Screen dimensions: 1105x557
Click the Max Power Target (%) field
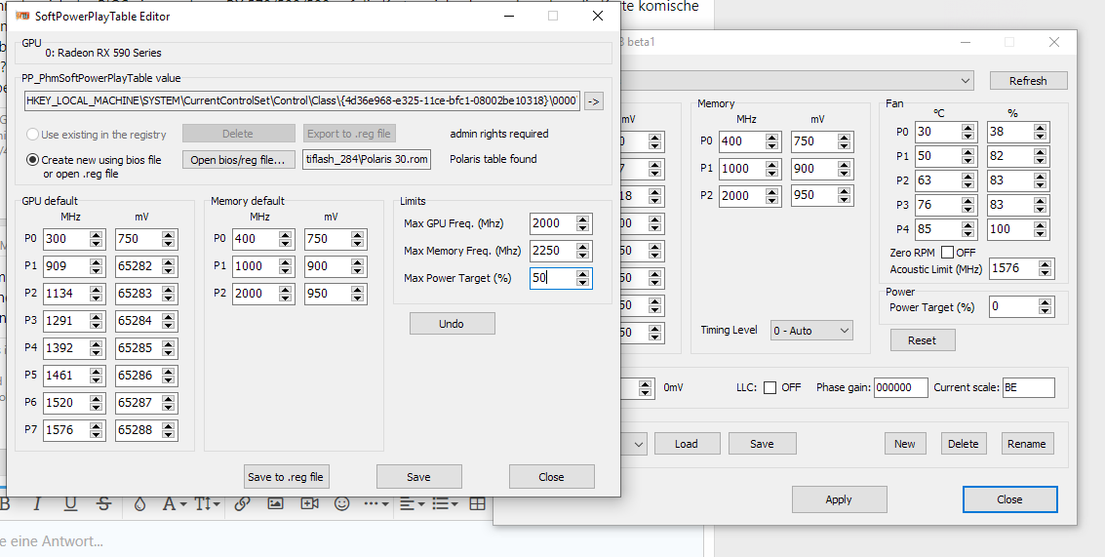(x=552, y=278)
